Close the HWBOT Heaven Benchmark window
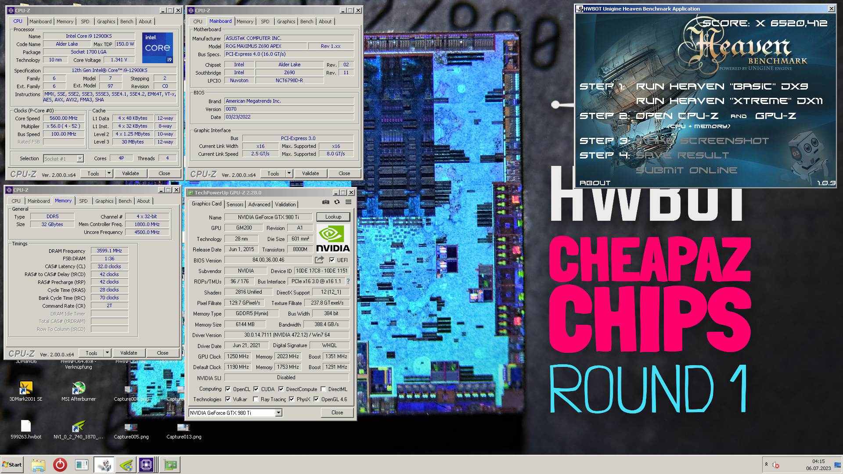 pos(831,9)
